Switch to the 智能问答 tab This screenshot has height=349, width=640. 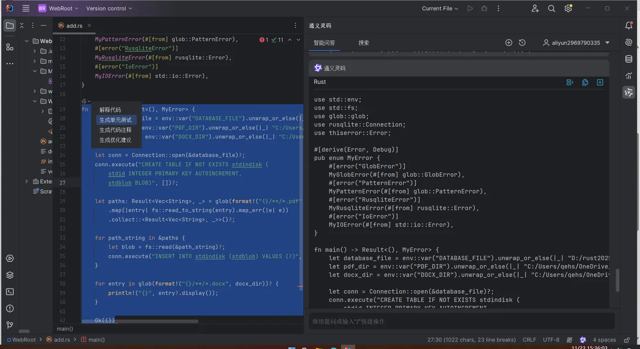point(325,42)
